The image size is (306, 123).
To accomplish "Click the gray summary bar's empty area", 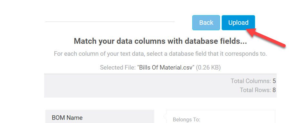I will pos(137,86).
